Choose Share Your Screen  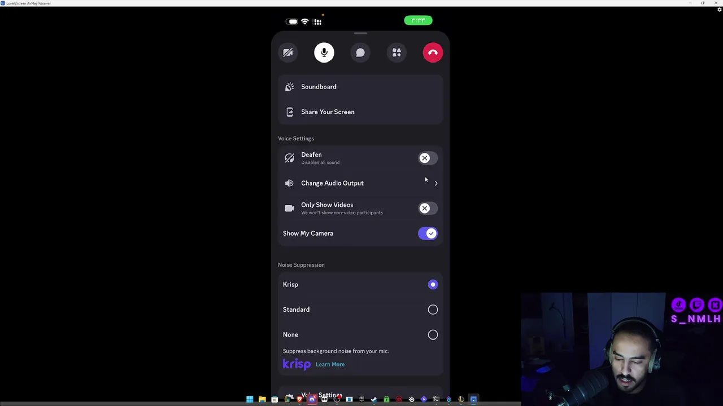pyautogui.click(x=360, y=112)
